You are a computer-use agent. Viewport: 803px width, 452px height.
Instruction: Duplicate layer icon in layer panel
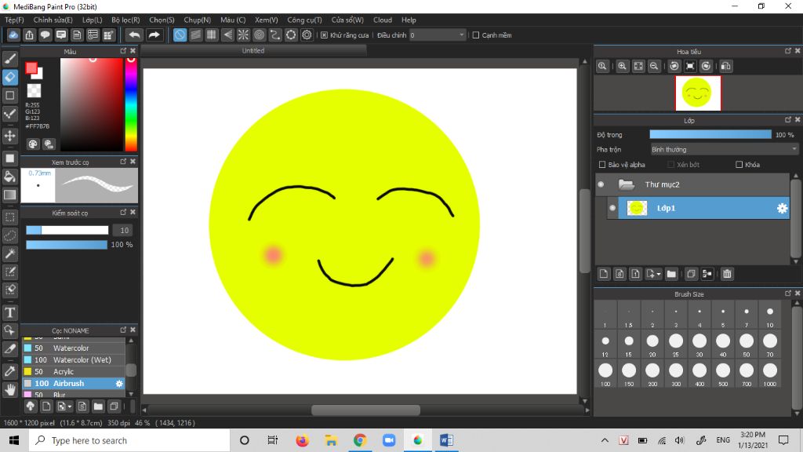691,274
